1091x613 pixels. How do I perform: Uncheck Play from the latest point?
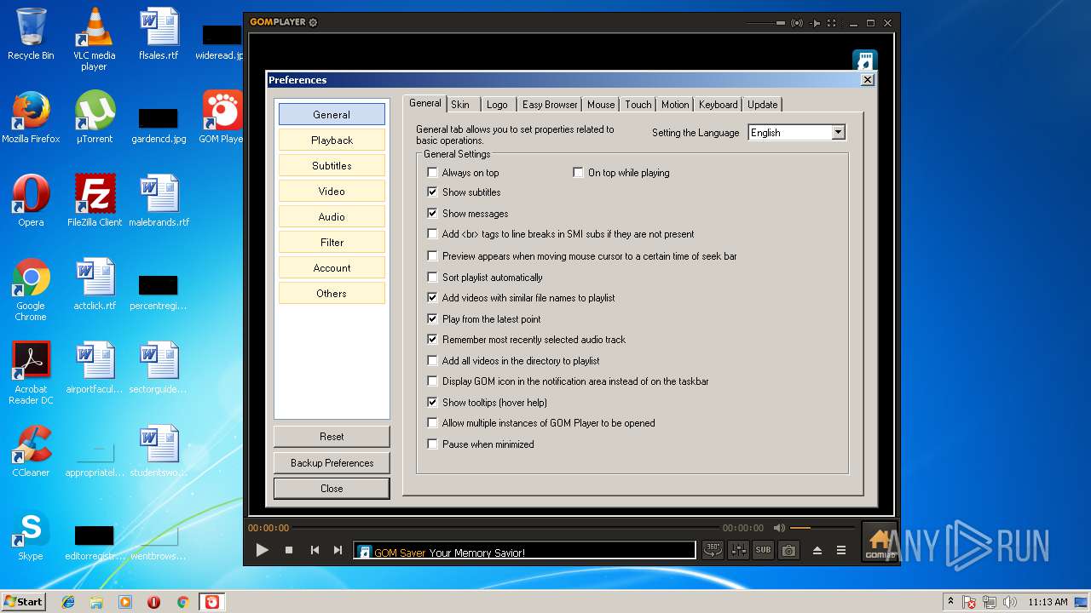tap(432, 319)
